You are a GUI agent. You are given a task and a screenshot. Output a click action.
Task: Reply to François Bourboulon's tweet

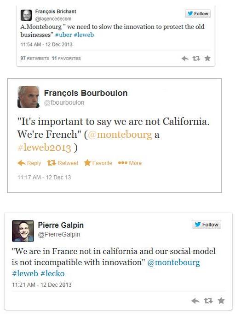coord(29,163)
